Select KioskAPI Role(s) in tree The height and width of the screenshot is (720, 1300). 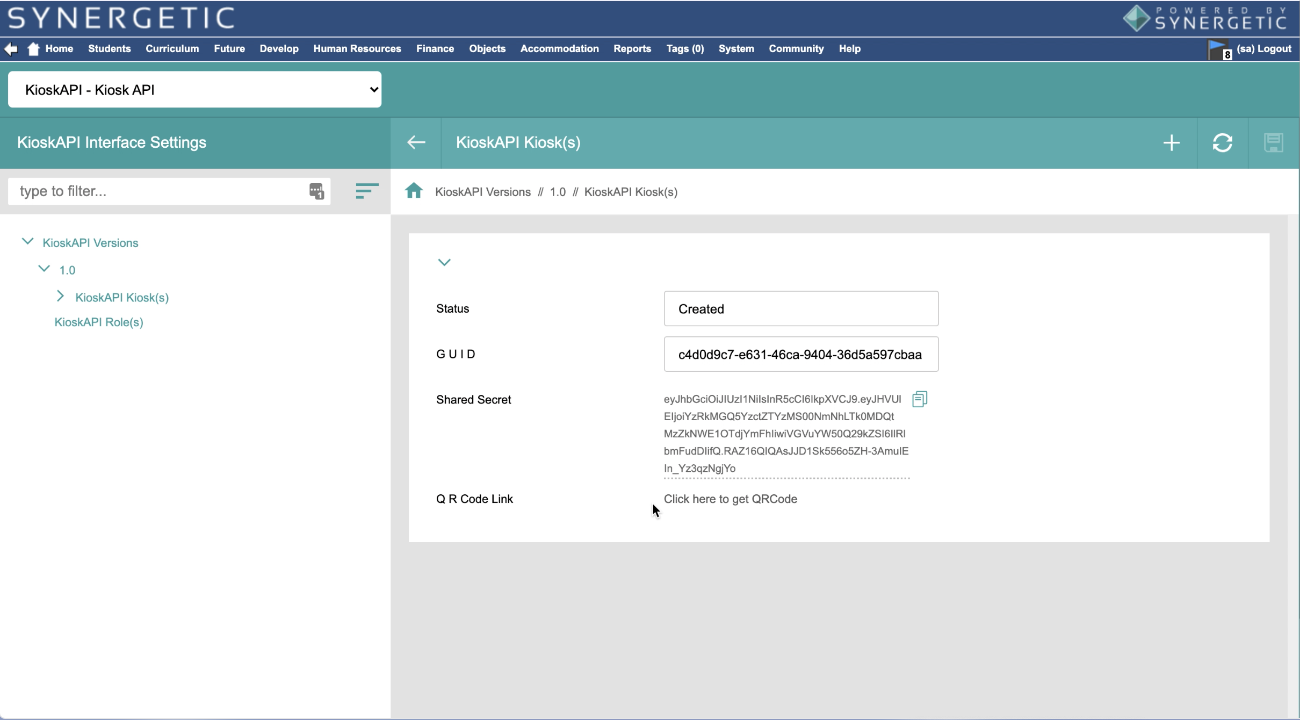99,322
